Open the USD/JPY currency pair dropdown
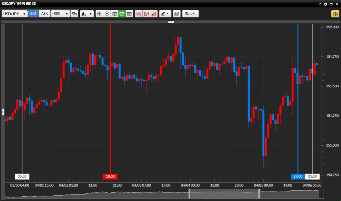341x201 pixels. tap(15, 14)
